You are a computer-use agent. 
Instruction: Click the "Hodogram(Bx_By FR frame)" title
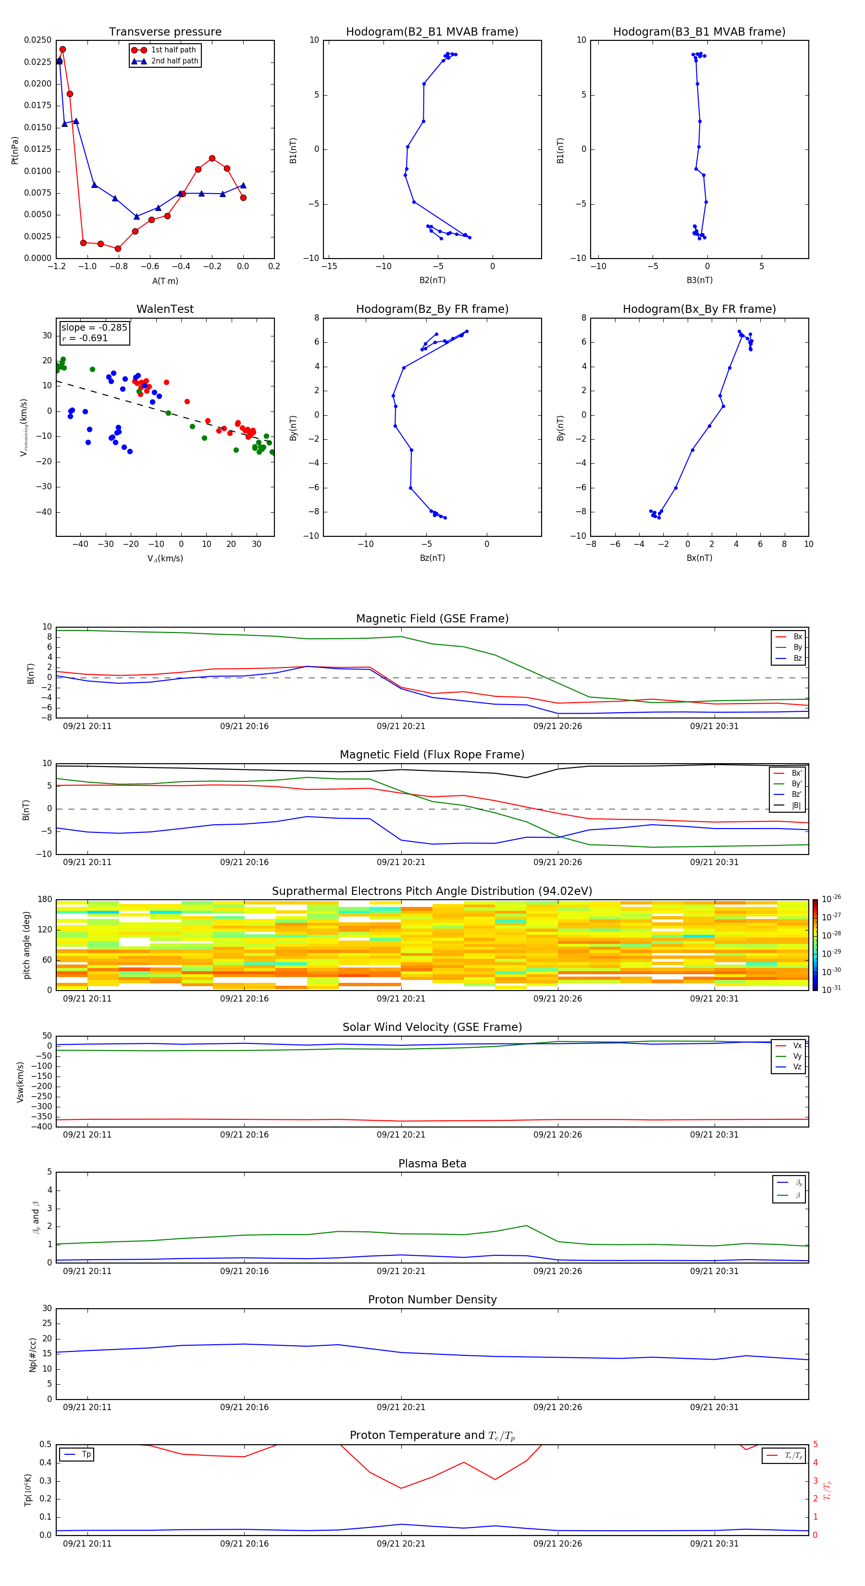tap(699, 309)
